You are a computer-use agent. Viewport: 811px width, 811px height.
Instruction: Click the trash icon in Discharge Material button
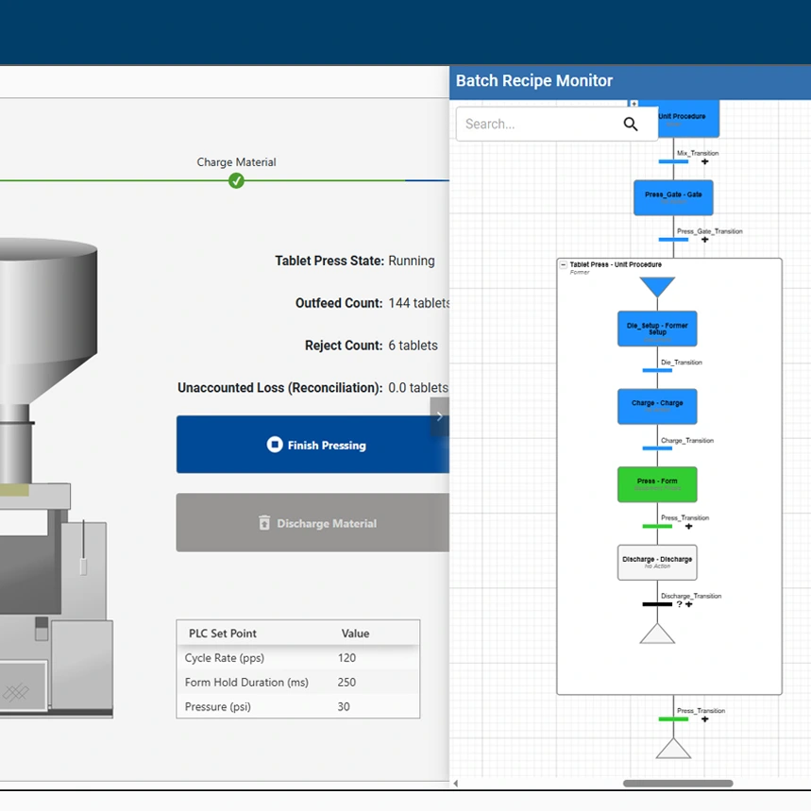(x=264, y=523)
